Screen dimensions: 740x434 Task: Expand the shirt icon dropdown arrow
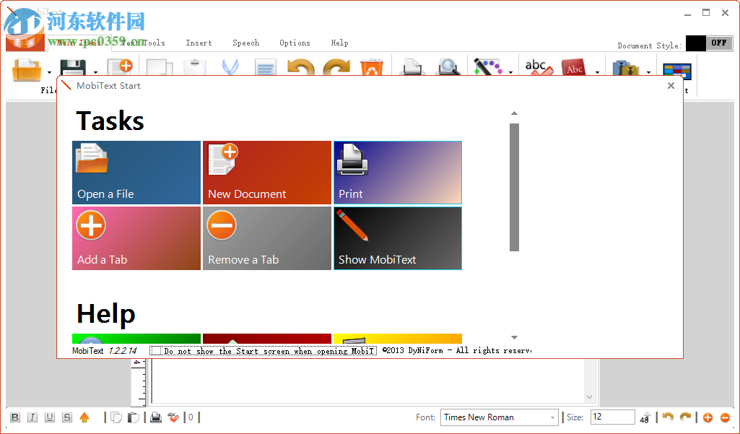coord(649,72)
